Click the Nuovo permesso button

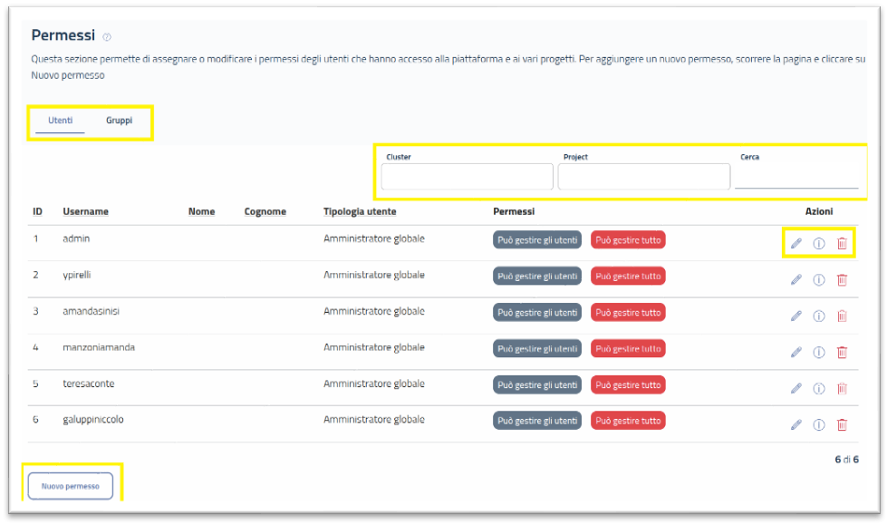tap(71, 486)
